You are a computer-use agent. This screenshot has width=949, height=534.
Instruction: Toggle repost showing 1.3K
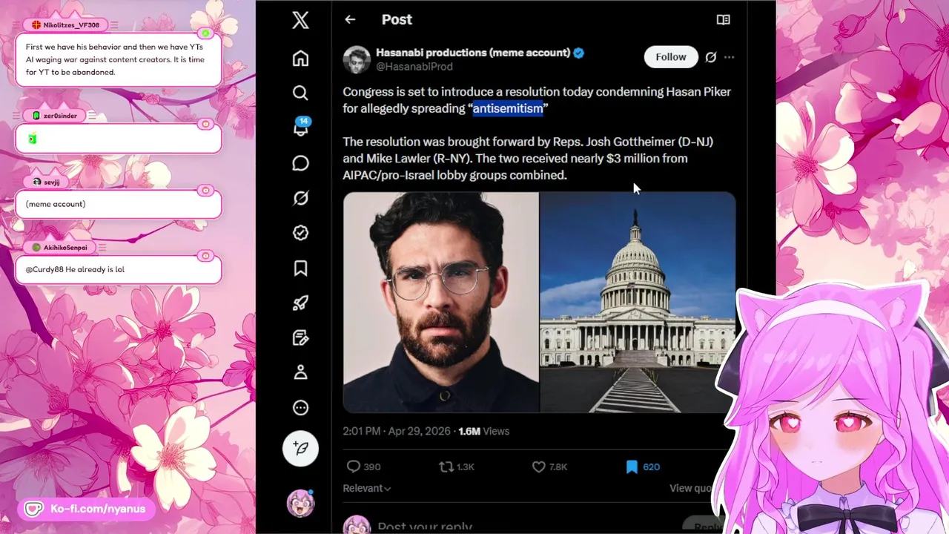click(457, 467)
